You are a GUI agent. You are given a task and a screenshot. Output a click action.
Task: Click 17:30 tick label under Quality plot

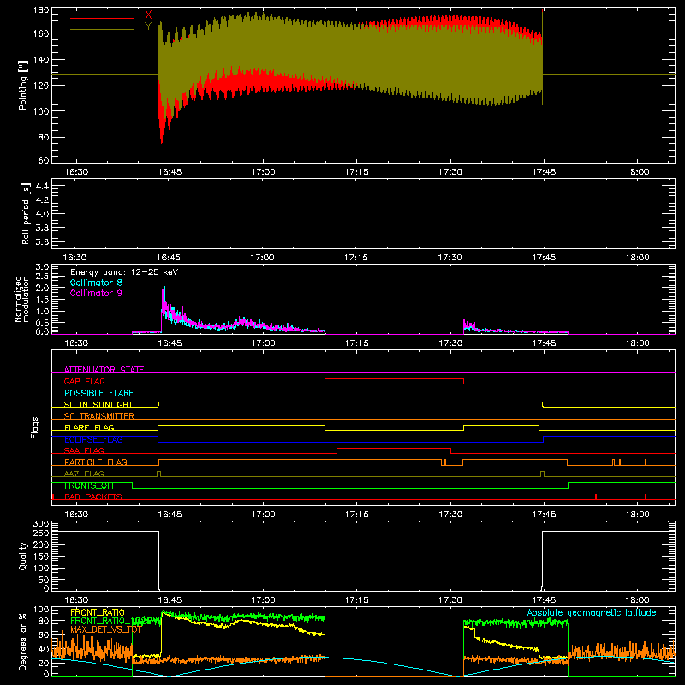pyautogui.click(x=450, y=600)
